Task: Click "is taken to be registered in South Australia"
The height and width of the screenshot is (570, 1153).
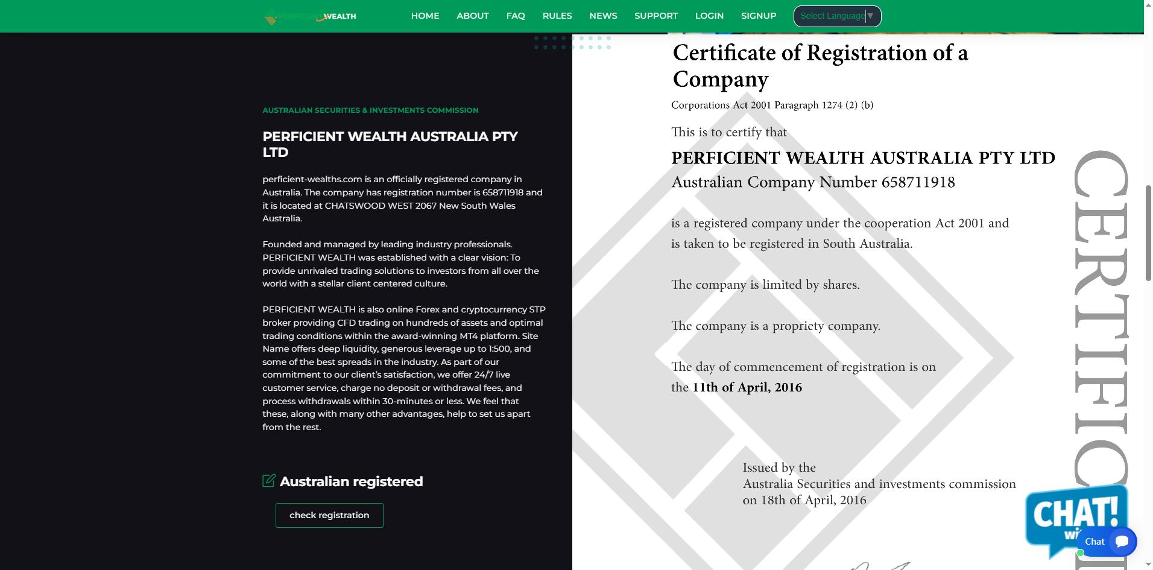Action: (792, 244)
